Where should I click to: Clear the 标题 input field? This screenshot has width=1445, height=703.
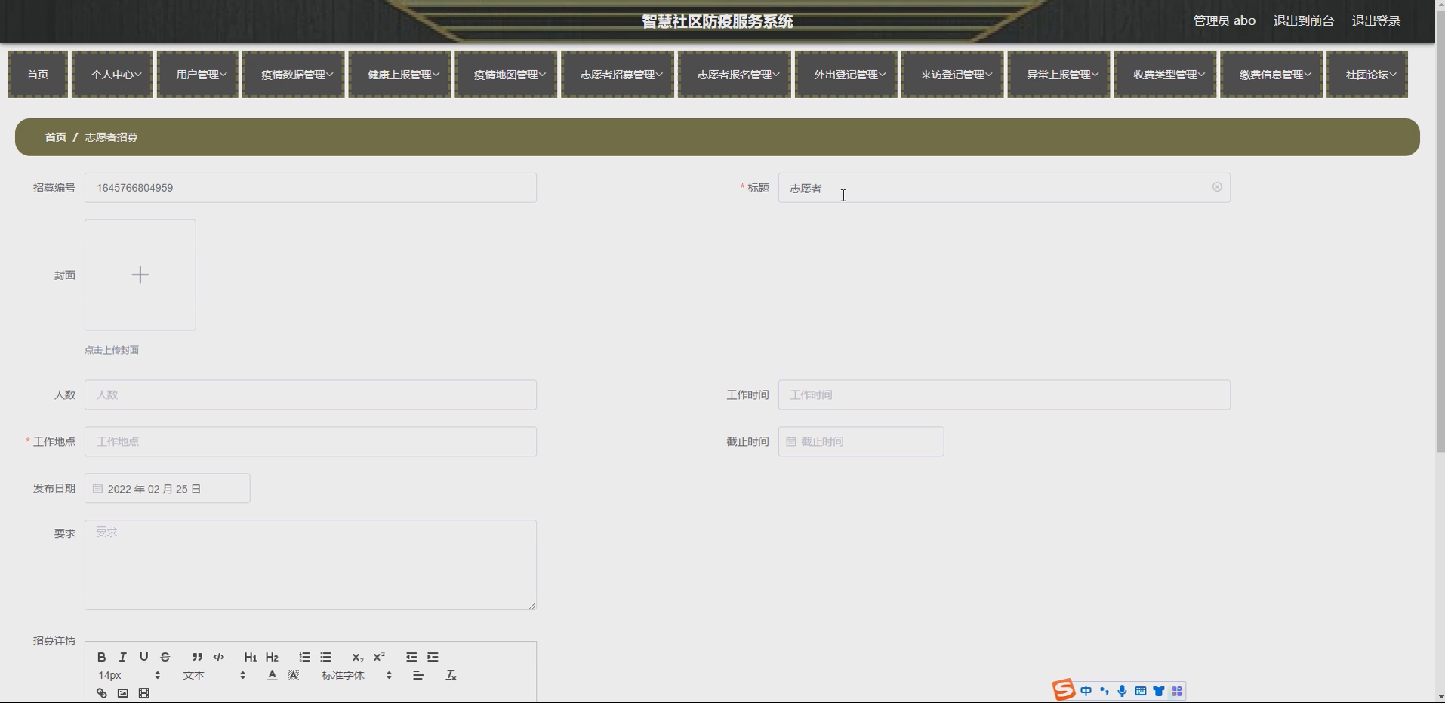point(1217,187)
